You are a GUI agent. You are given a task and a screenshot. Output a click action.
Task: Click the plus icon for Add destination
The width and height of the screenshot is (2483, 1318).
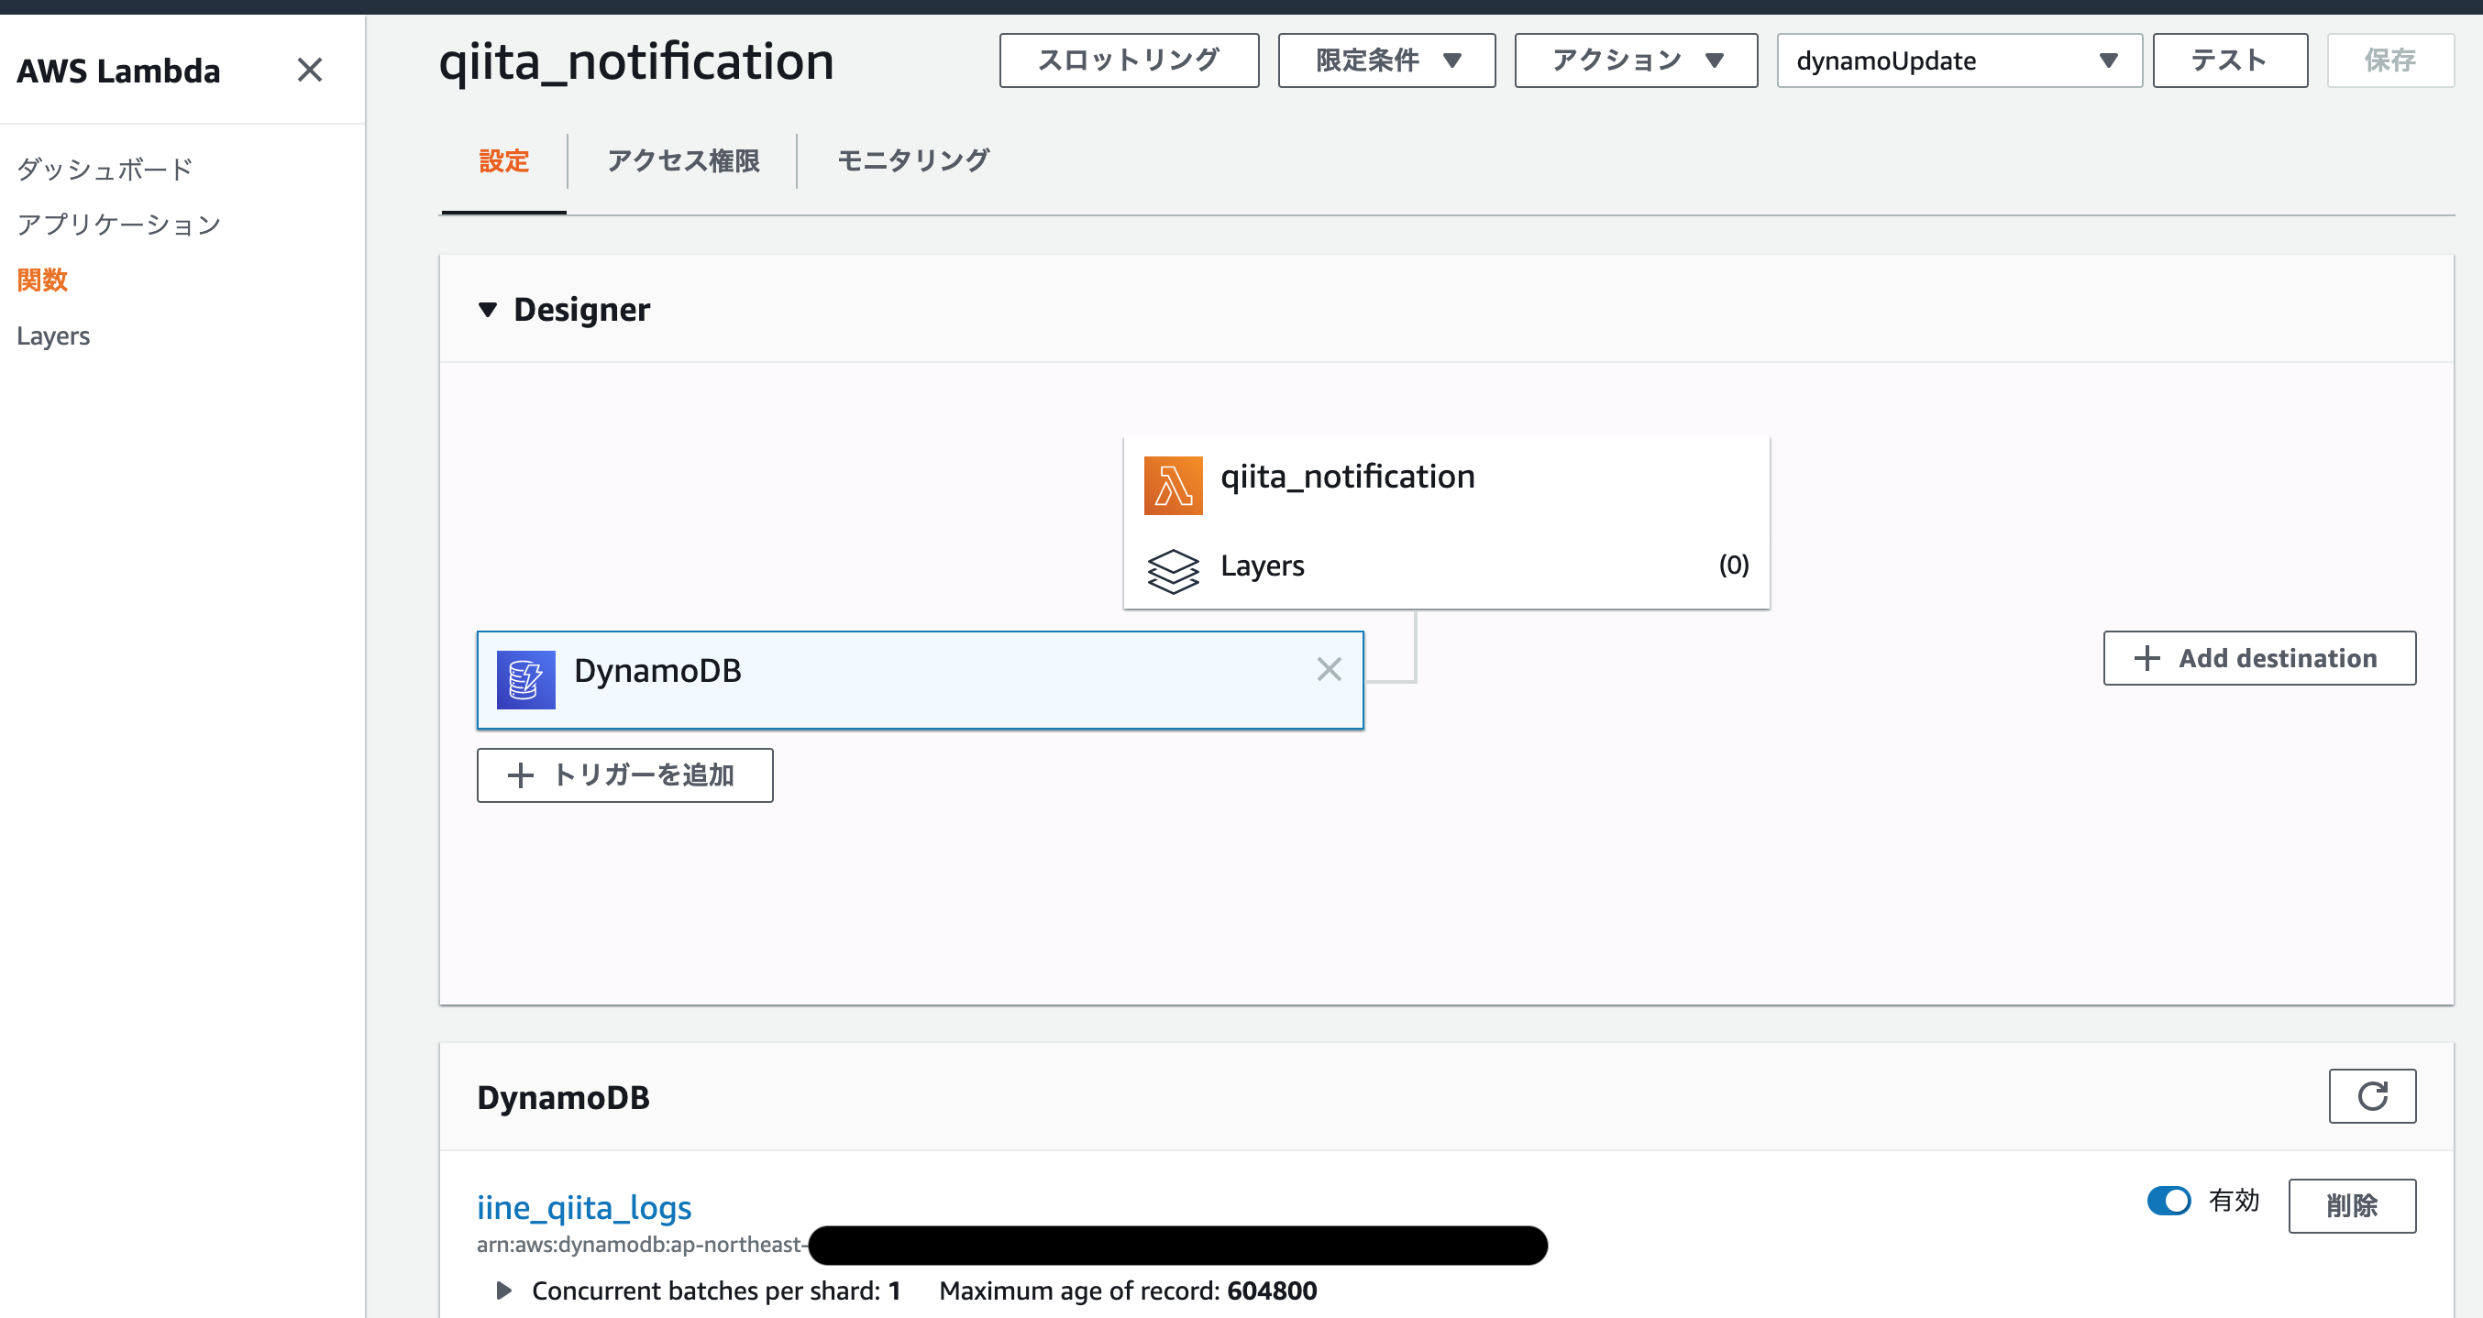click(x=2146, y=658)
